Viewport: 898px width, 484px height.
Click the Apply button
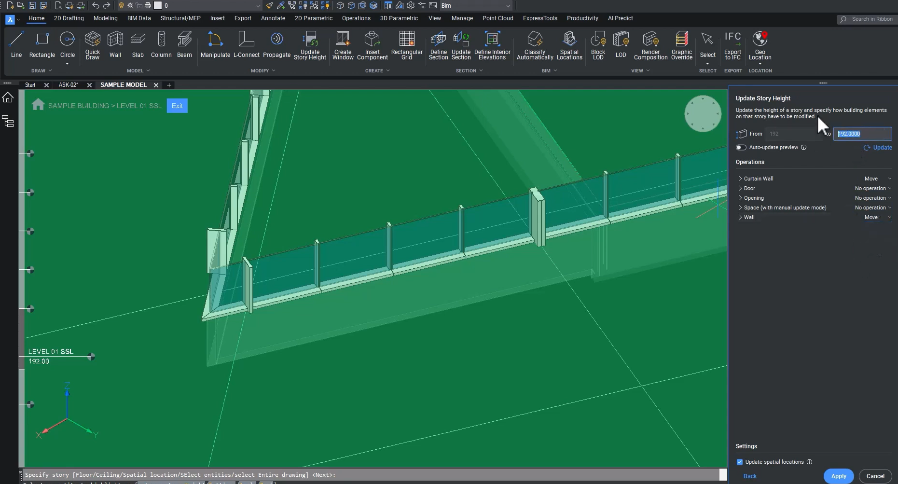coord(839,476)
